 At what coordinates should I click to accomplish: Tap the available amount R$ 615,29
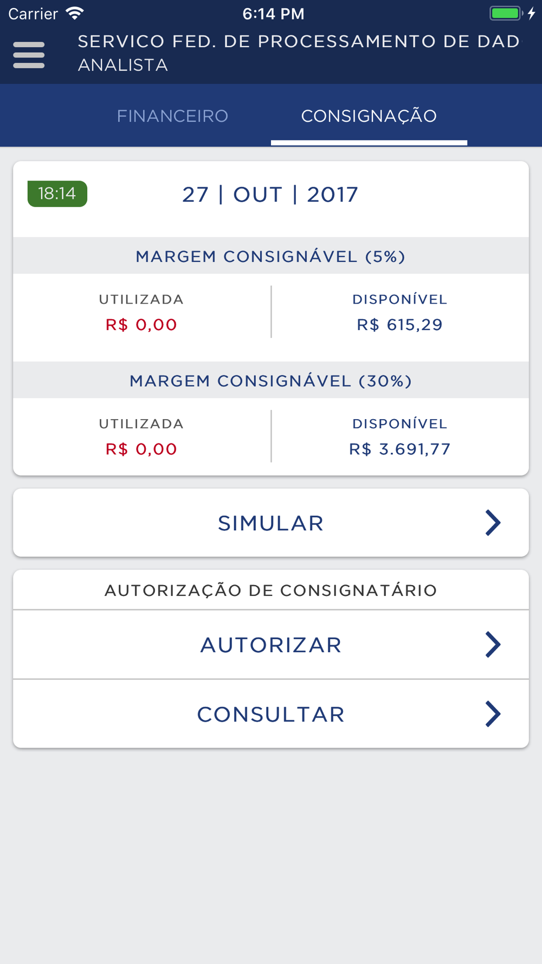399,325
